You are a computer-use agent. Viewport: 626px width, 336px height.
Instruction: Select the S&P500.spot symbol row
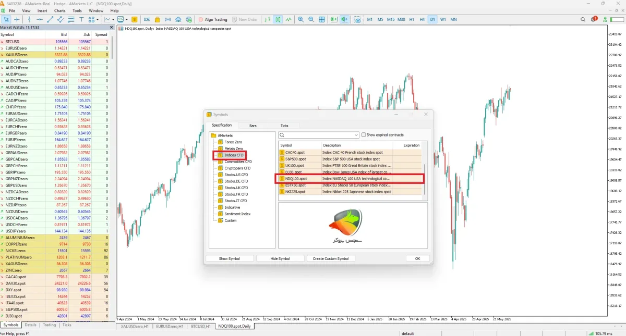pyautogui.click(x=350, y=159)
